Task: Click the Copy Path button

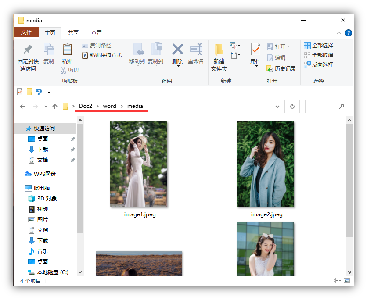Action: (x=97, y=46)
